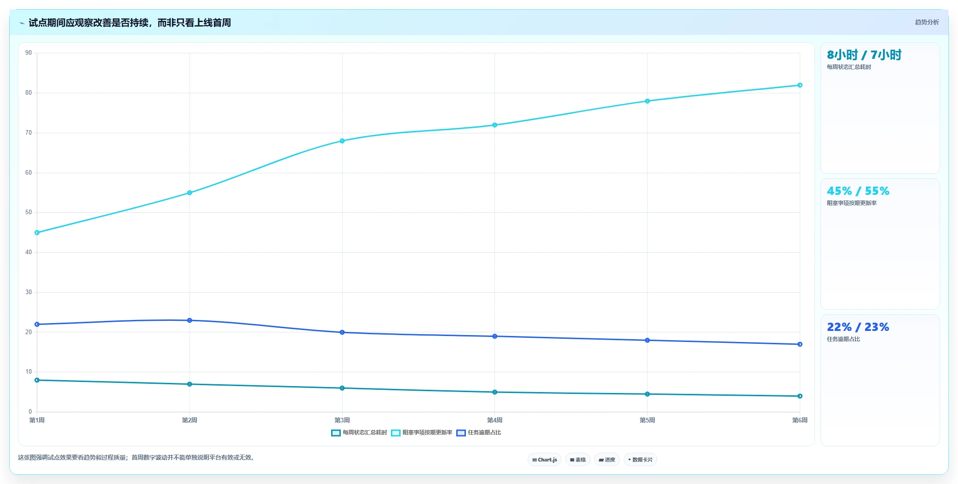The image size is (958, 484).
Task: Click 每周状态汇总耗时 data point at 第3周
Action: [x=342, y=388]
